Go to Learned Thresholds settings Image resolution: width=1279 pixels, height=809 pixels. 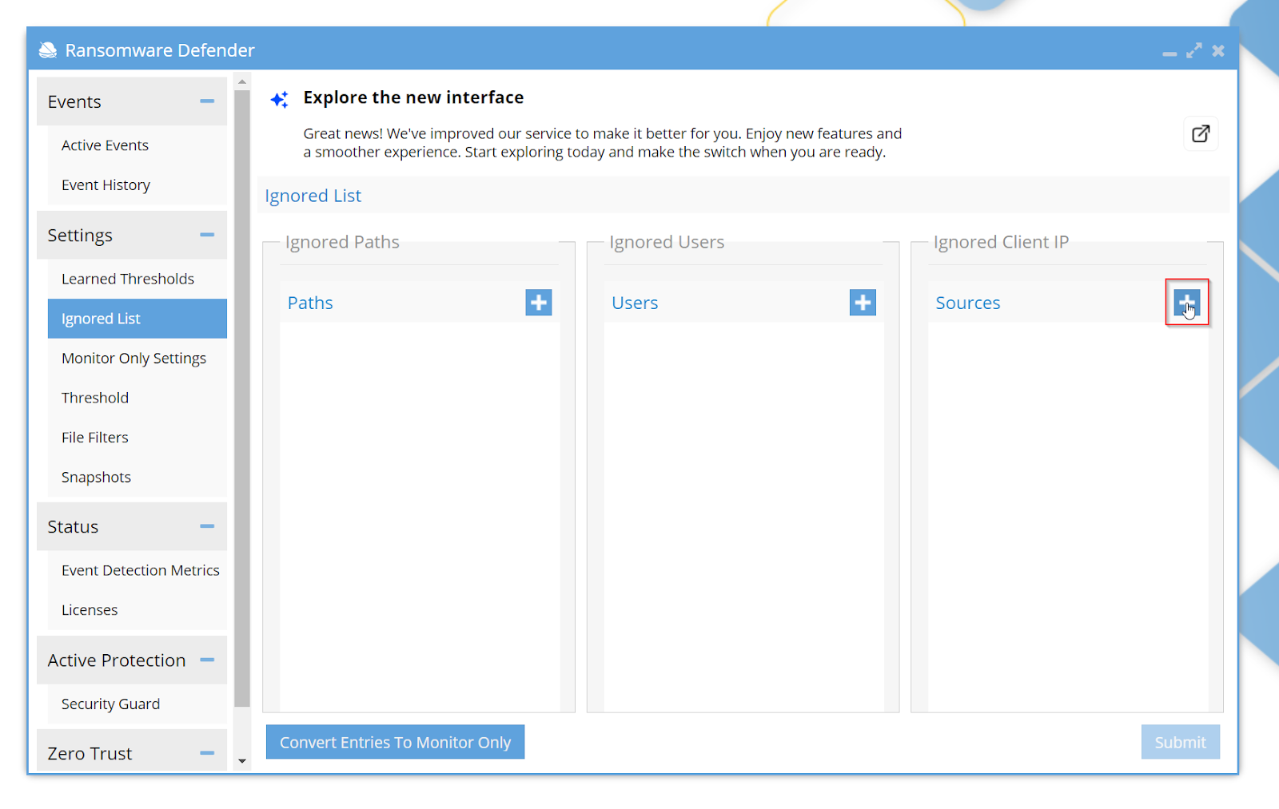click(x=137, y=279)
